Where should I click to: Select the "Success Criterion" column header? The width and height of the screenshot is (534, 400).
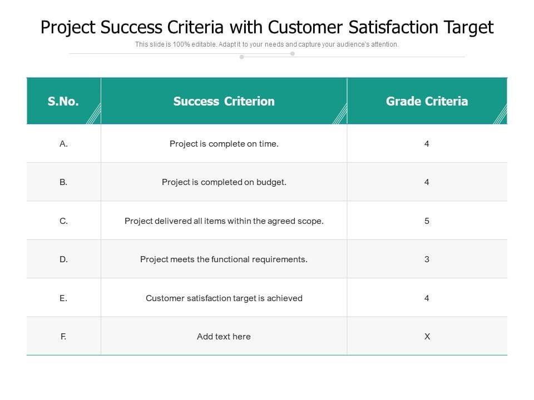[224, 101]
